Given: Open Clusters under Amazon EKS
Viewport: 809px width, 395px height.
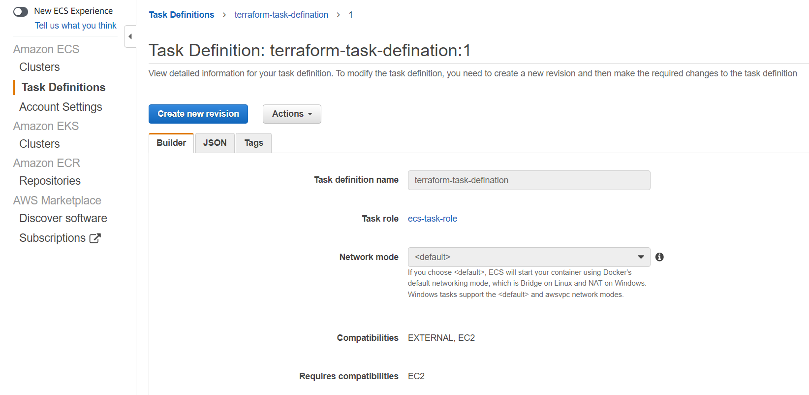Looking at the screenshot, I should (x=39, y=144).
